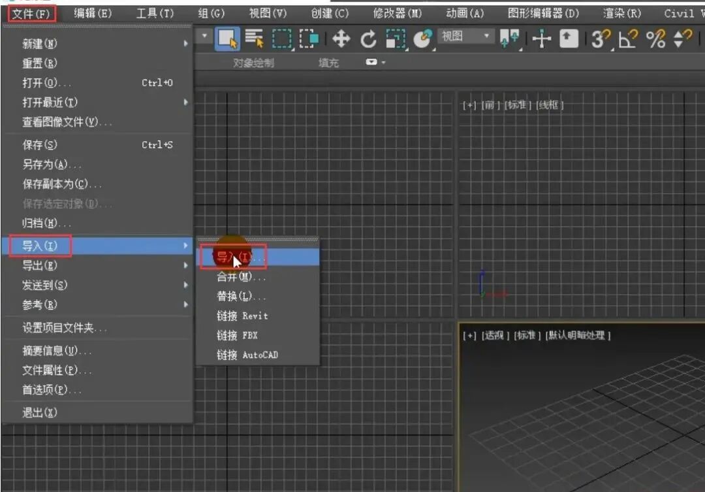Toggle Keyboard Shortcut Override icon
The height and width of the screenshot is (492, 705).
(569, 39)
